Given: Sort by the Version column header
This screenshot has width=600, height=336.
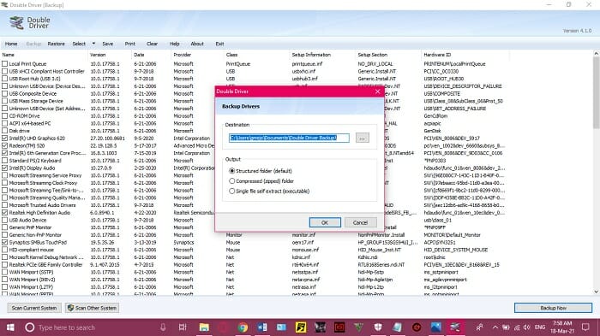Looking at the screenshot, I should click(98, 55).
